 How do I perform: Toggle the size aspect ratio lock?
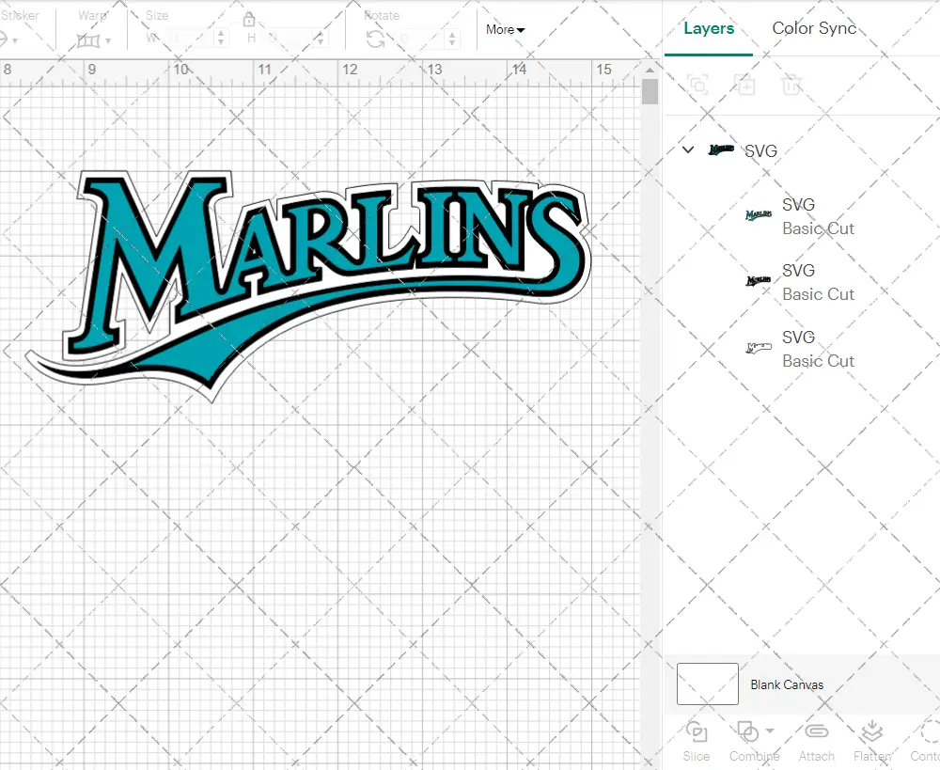coord(249,21)
